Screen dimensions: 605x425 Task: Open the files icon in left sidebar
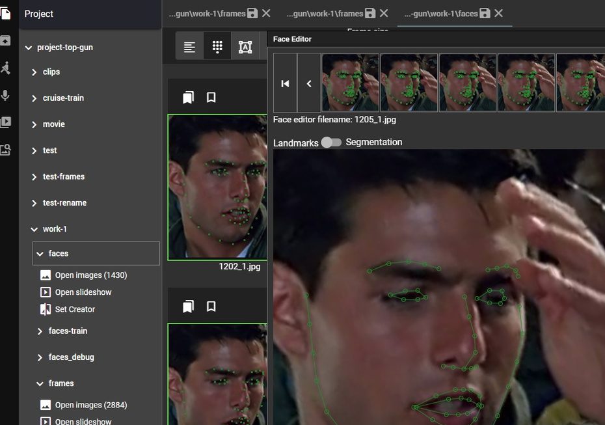5,14
